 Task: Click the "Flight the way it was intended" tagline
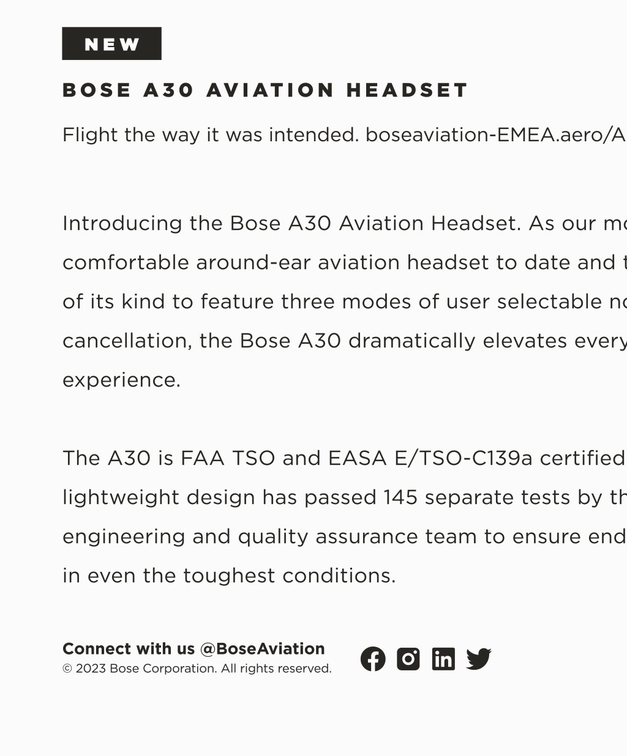tap(211, 135)
